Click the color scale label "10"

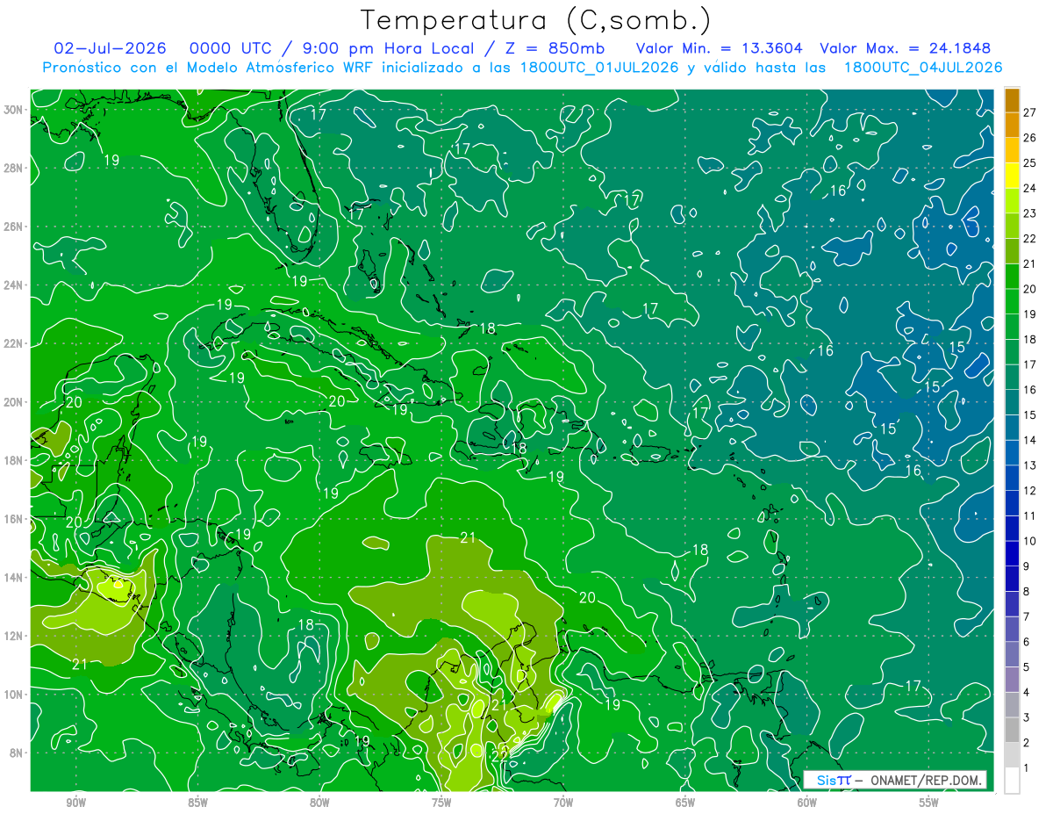click(x=1030, y=541)
